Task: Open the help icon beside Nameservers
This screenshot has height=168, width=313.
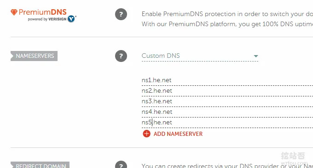Action: (121, 56)
